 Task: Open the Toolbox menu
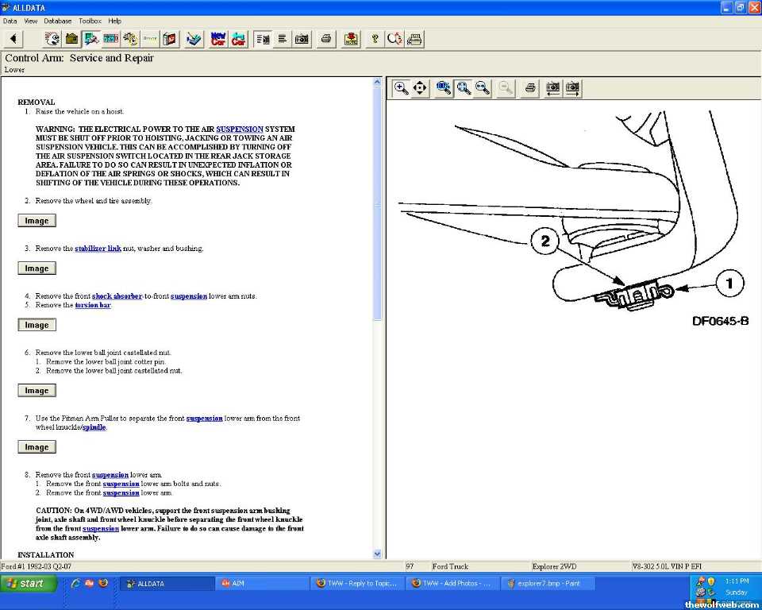[x=90, y=21]
